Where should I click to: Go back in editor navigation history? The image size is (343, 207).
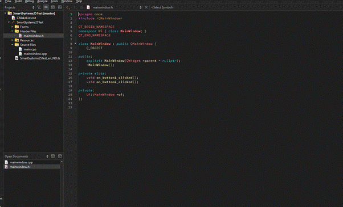point(68,7)
